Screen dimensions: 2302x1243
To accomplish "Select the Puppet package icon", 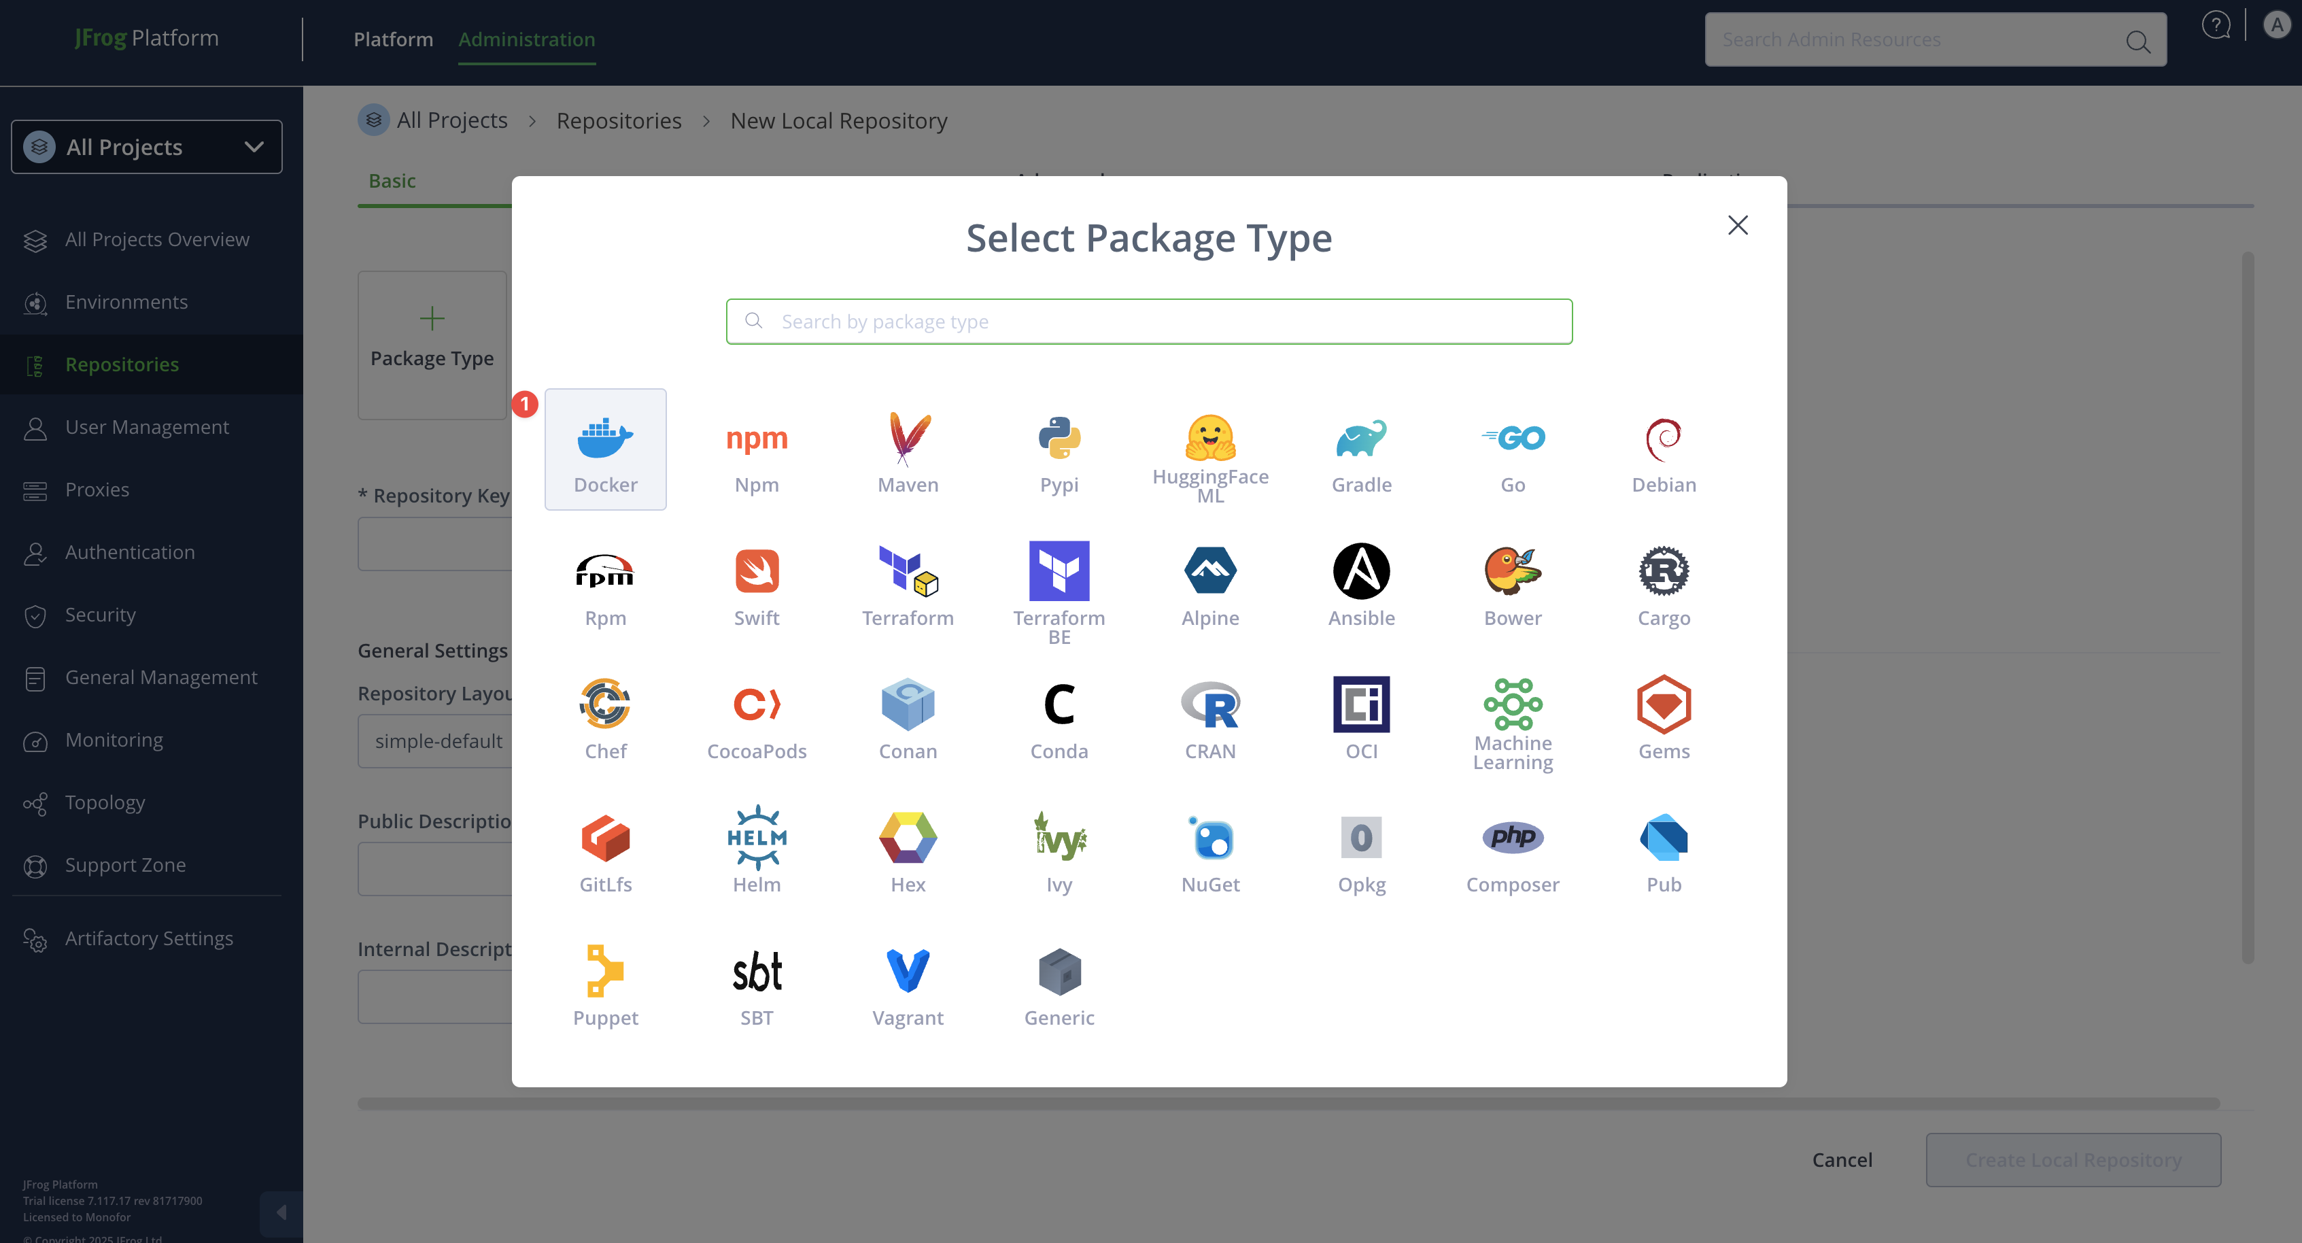I will pos(605,983).
